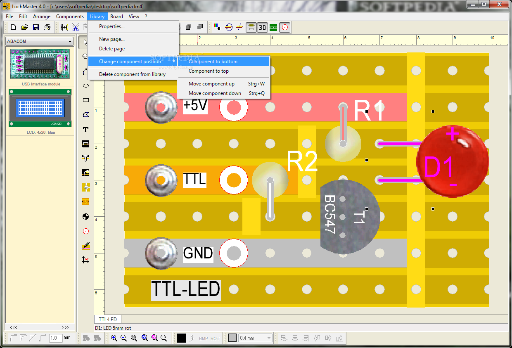This screenshot has width=512, height=348.
Task: Select the jumper wire tool
Action: click(x=86, y=144)
